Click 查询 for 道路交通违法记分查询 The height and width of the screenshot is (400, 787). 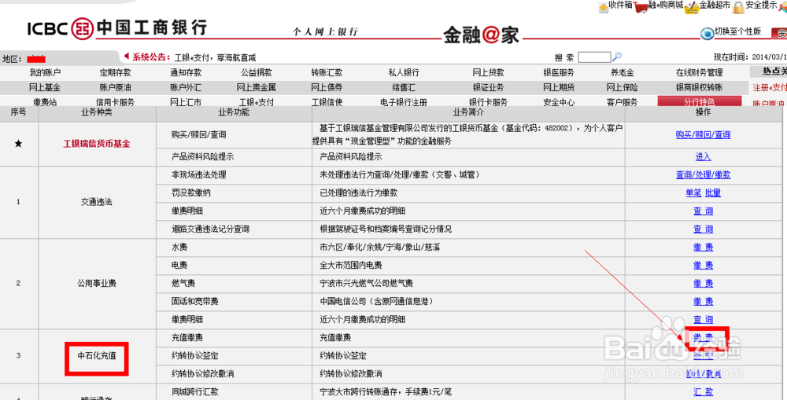tap(703, 229)
